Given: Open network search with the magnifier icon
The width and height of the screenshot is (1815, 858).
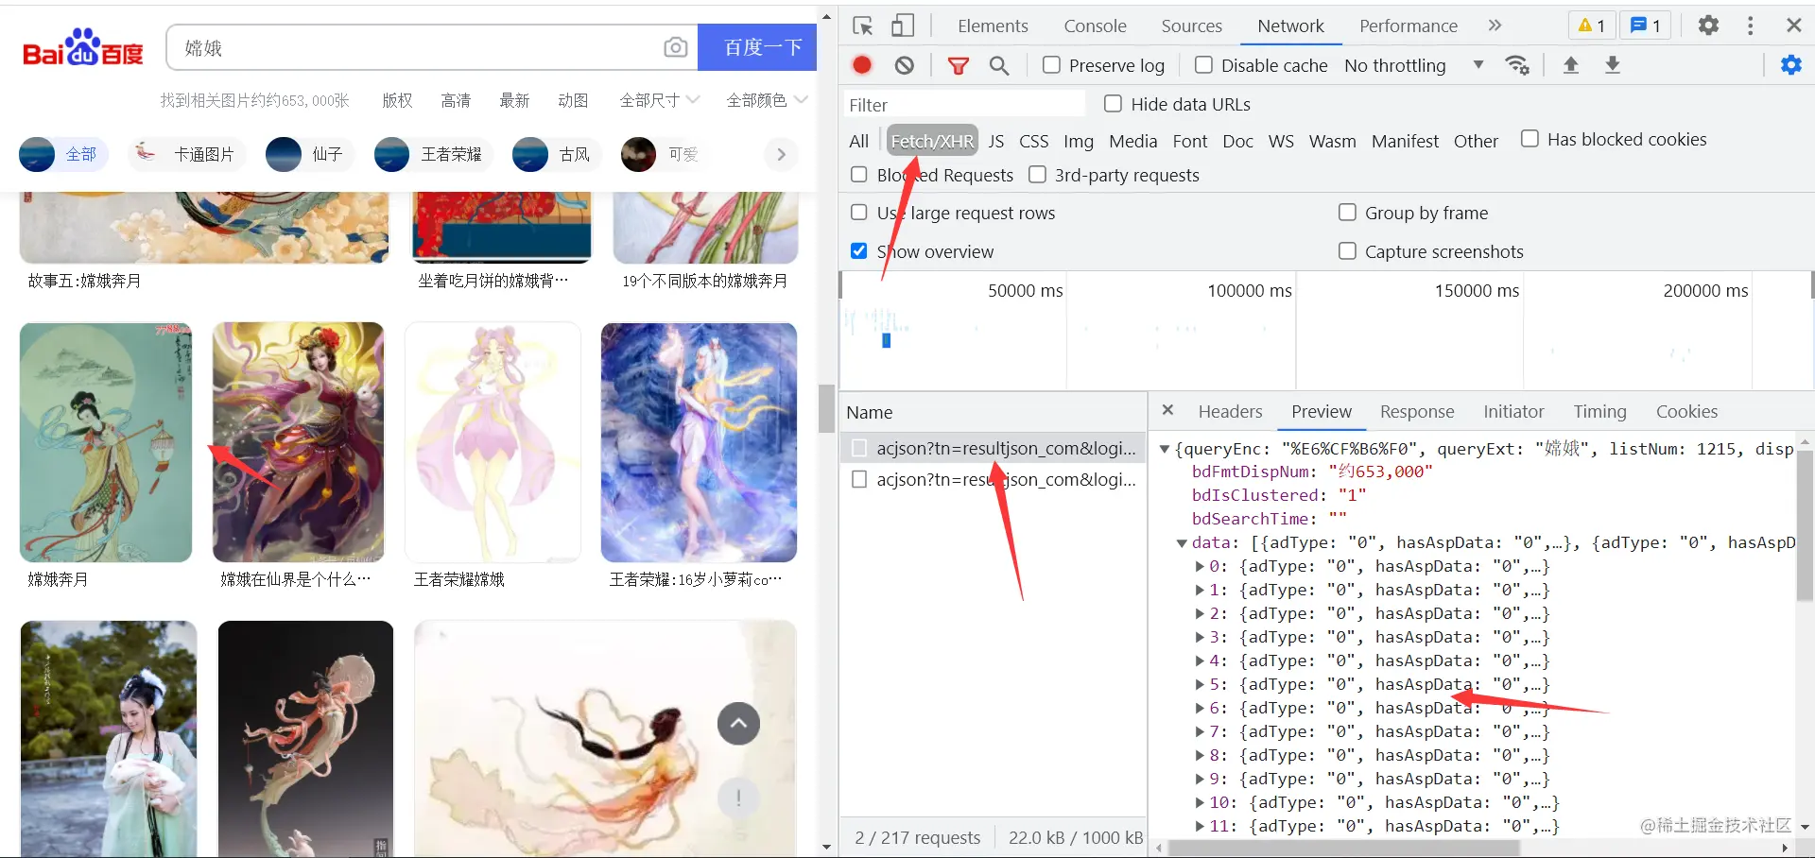Looking at the screenshot, I should click(x=999, y=65).
